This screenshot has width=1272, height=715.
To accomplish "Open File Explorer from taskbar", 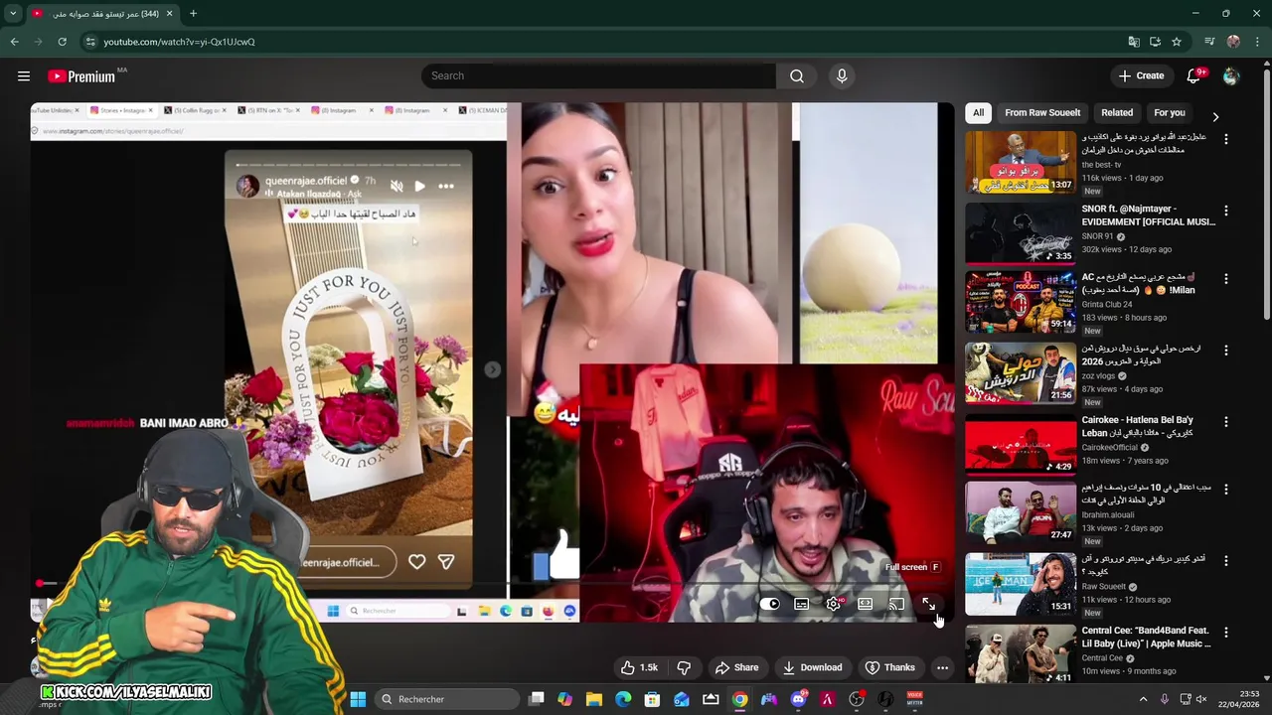I will tap(594, 699).
